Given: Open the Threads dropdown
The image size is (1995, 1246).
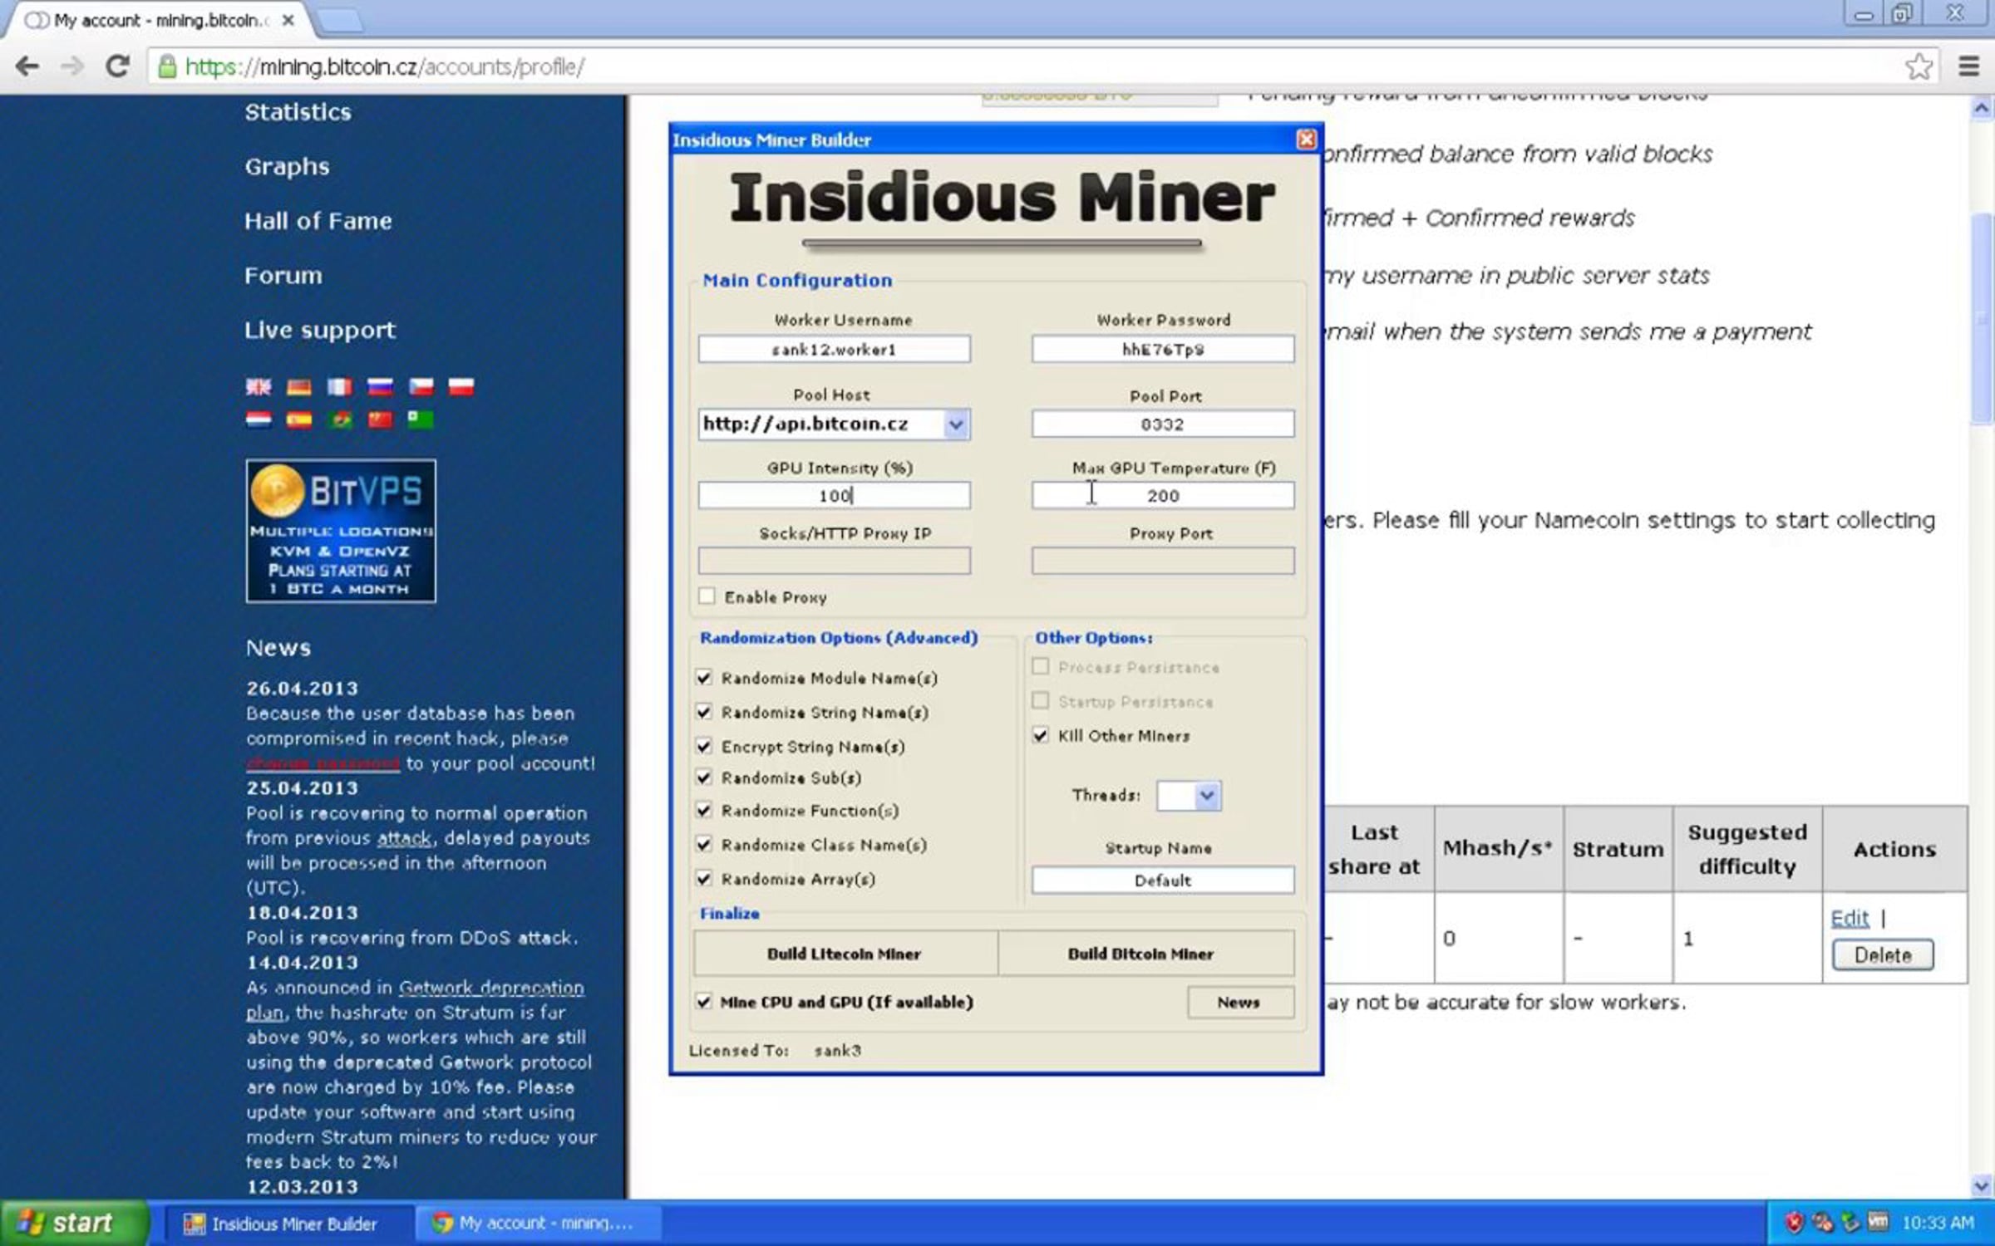Looking at the screenshot, I should coord(1207,796).
